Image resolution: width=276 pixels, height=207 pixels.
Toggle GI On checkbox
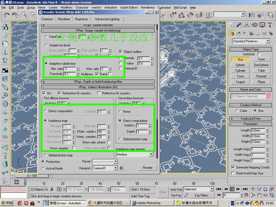click(44, 93)
